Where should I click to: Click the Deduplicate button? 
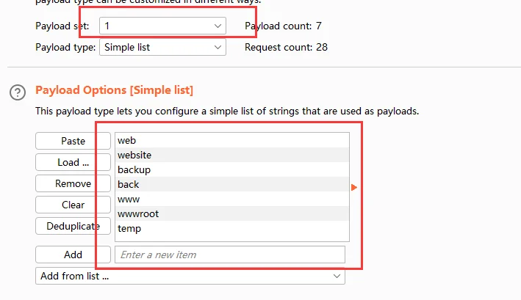pyautogui.click(x=73, y=226)
